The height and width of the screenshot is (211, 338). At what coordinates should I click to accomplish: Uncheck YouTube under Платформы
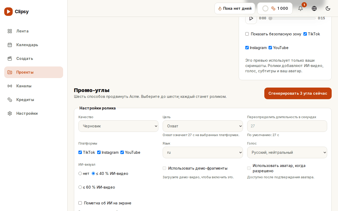click(x=122, y=152)
